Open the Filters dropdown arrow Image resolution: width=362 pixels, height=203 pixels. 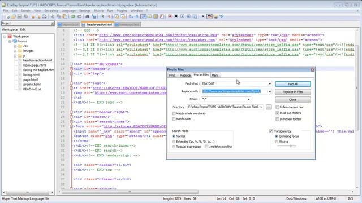[249, 99]
